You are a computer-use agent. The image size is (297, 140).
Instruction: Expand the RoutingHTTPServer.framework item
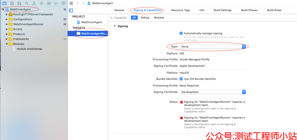(7, 14)
